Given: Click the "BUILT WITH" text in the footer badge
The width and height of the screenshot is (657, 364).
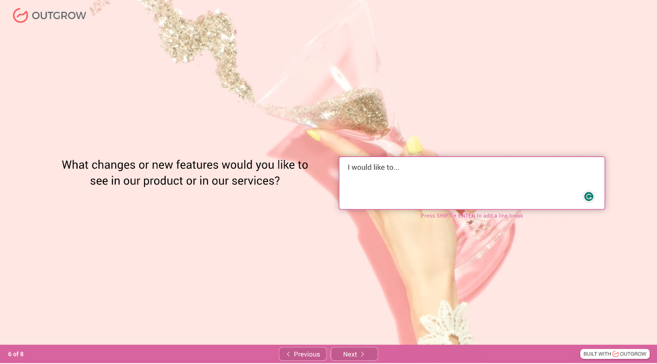Looking at the screenshot, I should (x=597, y=354).
